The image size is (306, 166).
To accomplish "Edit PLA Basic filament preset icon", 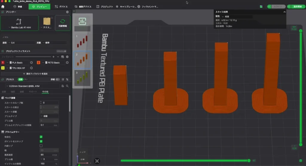I will 31,63.
